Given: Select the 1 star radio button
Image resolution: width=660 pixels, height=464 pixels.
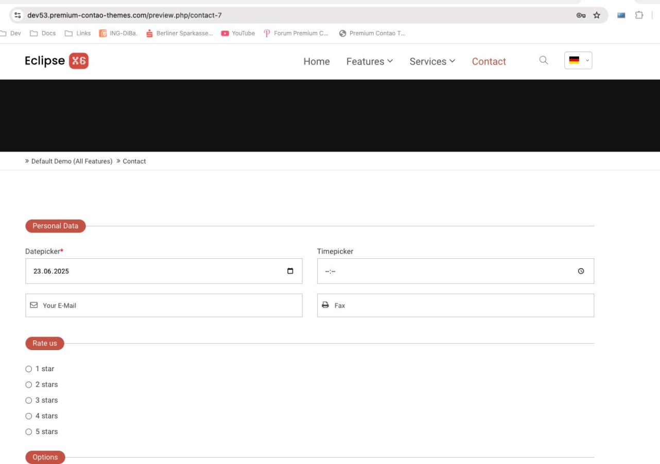Looking at the screenshot, I should coord(28,369).
